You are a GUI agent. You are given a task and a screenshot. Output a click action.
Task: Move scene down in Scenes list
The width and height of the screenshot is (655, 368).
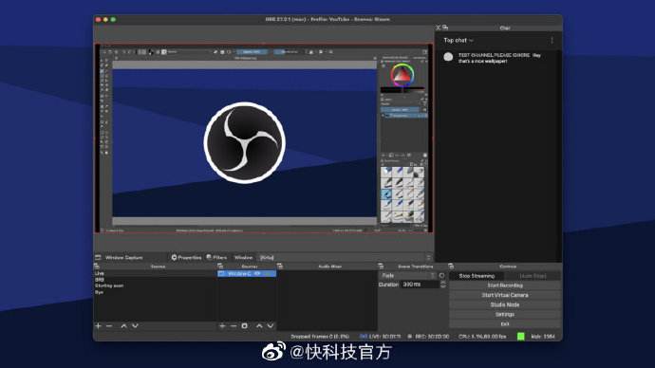pos(135,326)
